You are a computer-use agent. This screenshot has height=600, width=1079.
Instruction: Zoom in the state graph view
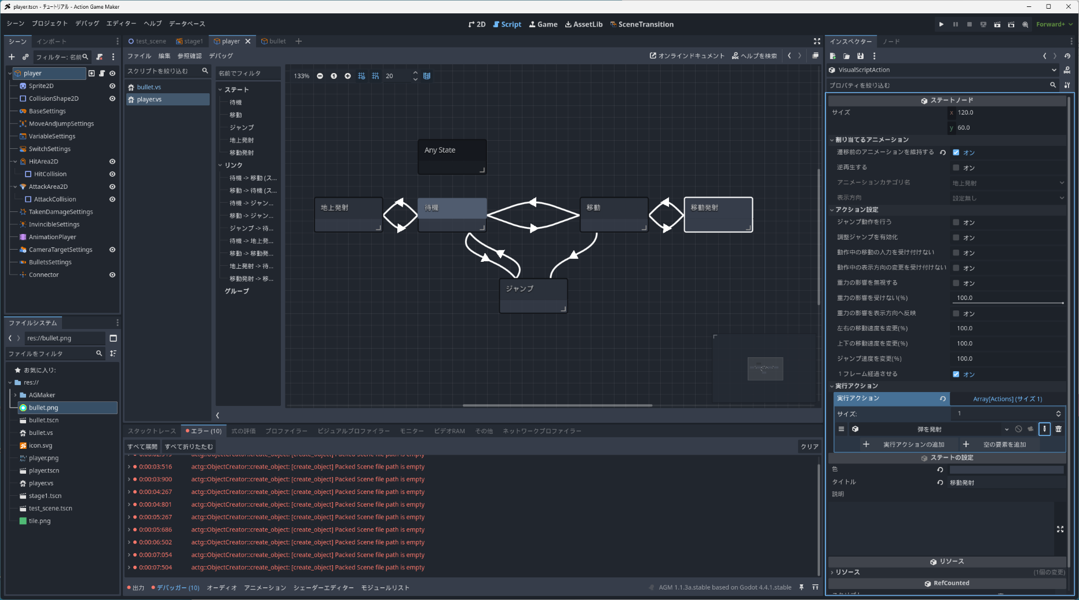[348, 76]
